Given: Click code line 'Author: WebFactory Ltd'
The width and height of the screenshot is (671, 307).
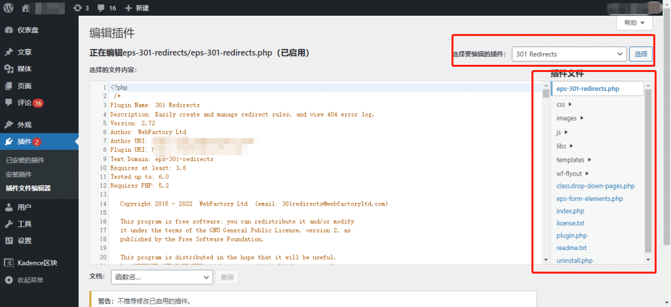Looking at the screenshot, I should (x=148, y=132).
